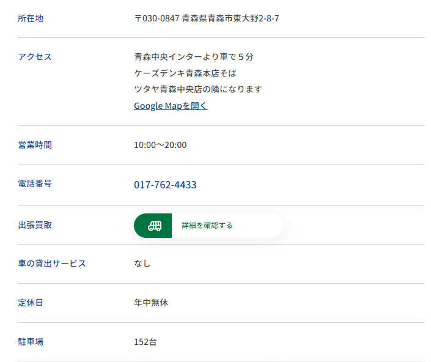Click the なし value for car rental
431x362 pixels.
click(142, 264)
